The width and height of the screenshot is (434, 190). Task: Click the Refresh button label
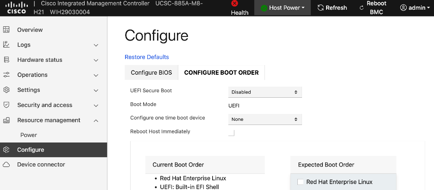[336, 8]
